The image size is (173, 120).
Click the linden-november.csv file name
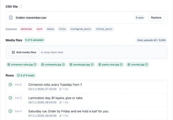pos(31,18)
